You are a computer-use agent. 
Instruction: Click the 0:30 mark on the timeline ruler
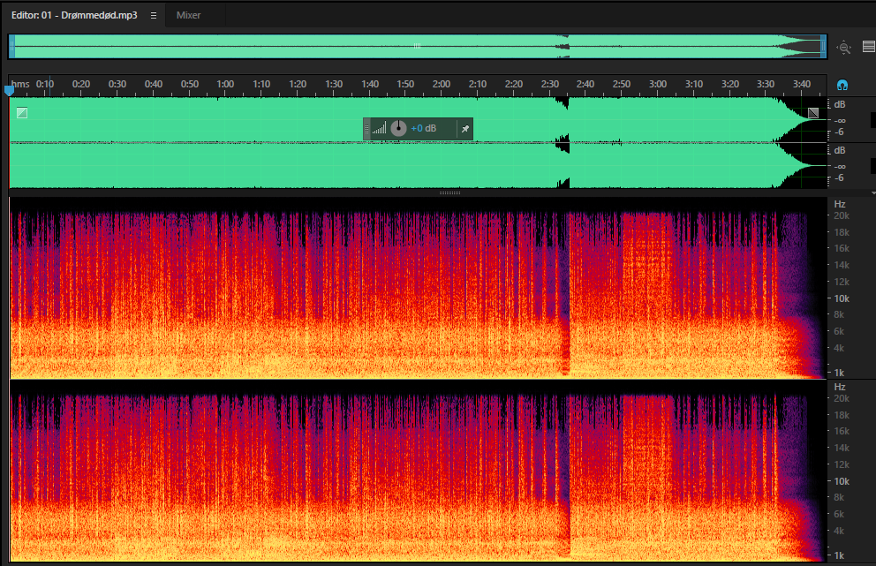click(117, 84)
